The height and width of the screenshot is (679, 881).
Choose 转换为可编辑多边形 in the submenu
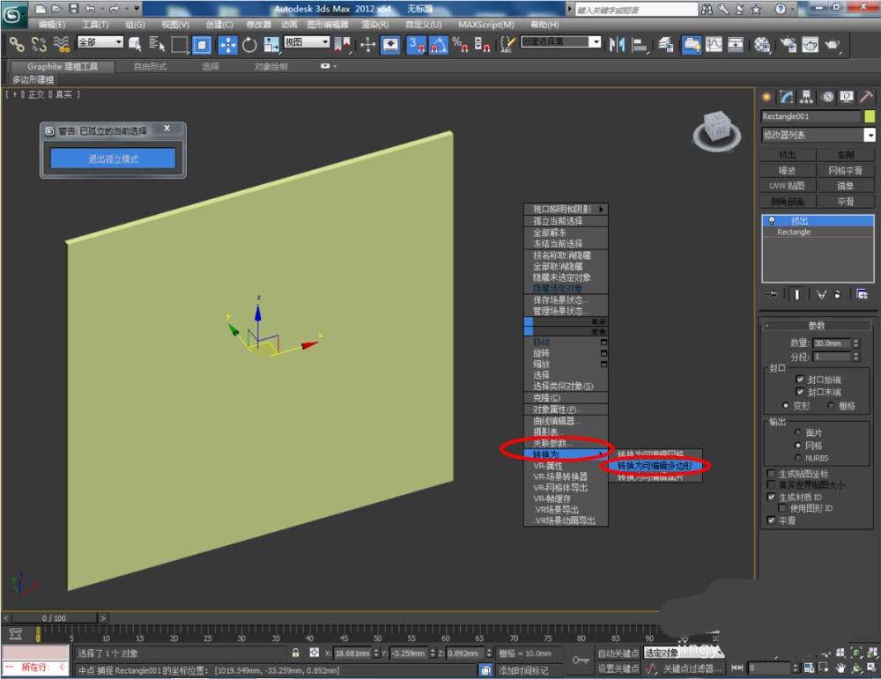pyautogui.click(x=655, y=466)
